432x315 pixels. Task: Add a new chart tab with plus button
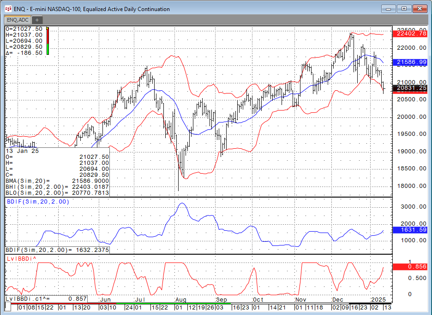37,20
